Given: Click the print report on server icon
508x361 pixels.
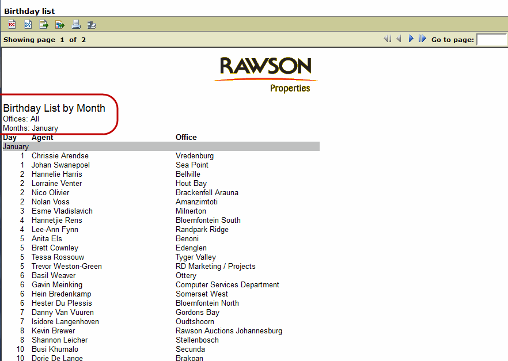Looking at the screenshot, I should [92, 24].
